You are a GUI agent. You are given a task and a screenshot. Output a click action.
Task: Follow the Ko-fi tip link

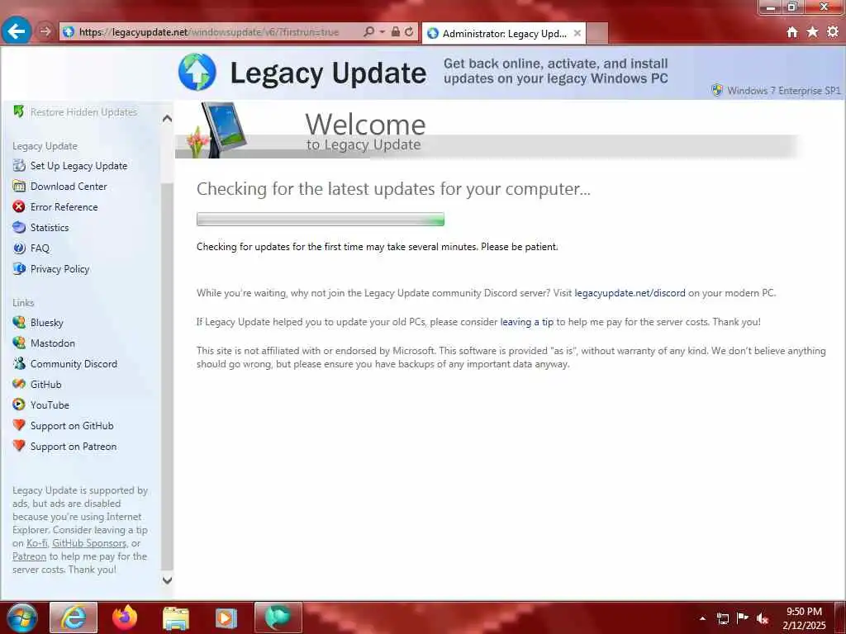point(36,543)
